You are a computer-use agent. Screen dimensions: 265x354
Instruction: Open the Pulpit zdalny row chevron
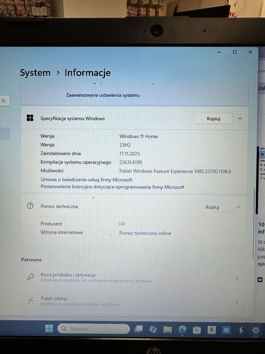pyautogui.click(x=237, y=302)
